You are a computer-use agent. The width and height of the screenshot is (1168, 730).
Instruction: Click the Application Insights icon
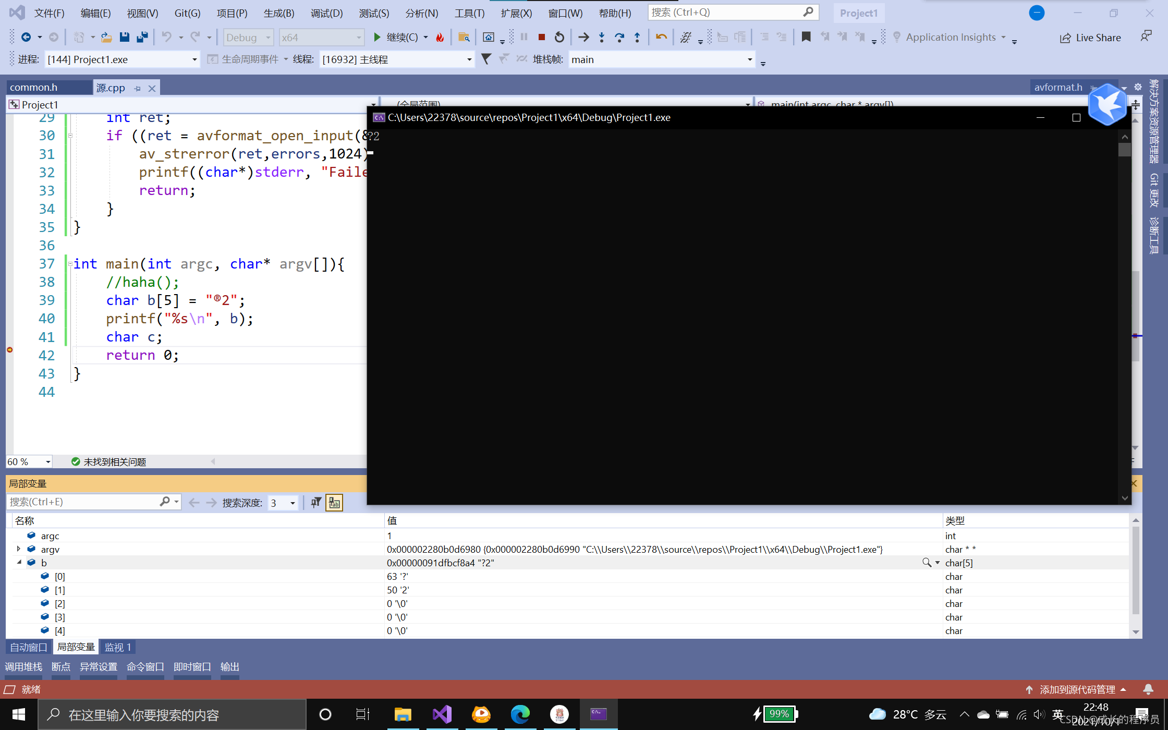pos(897,37)
